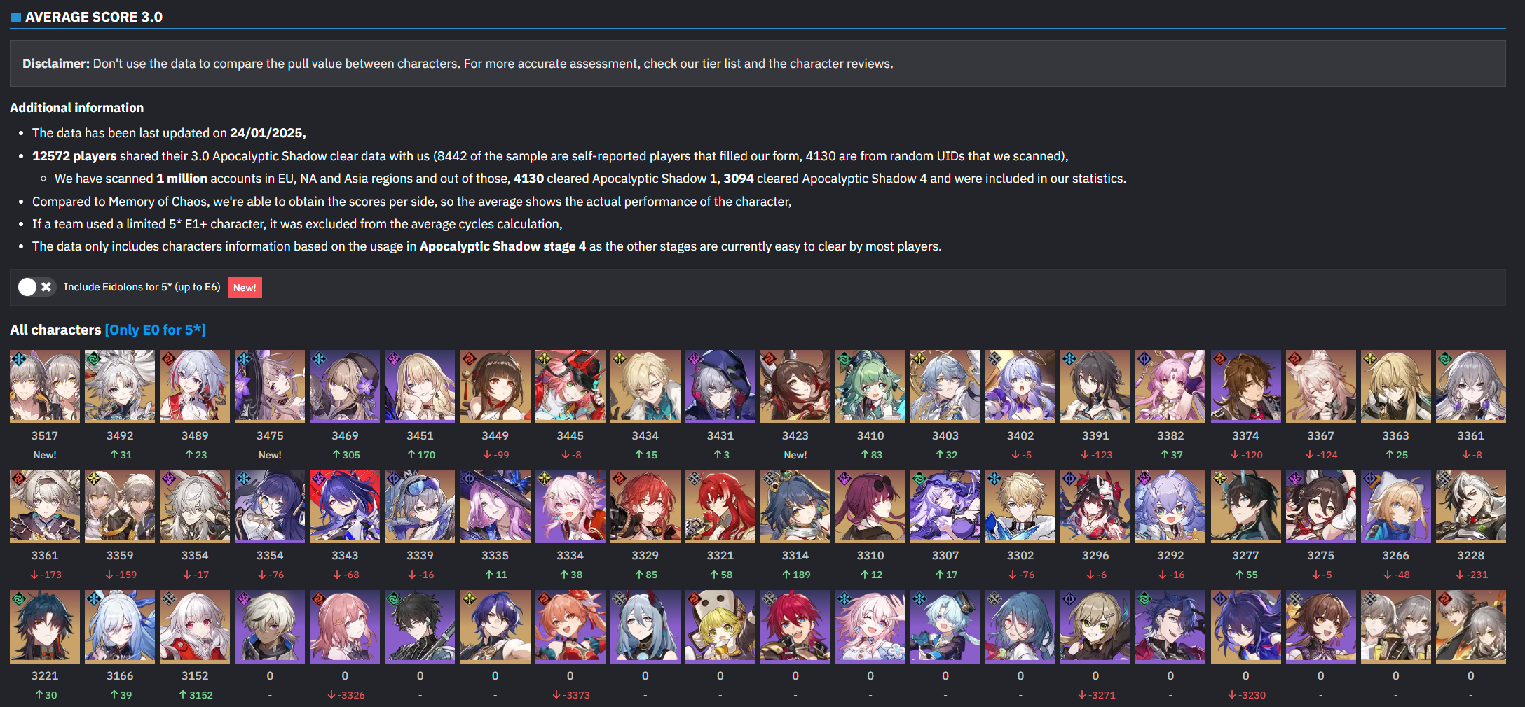Select the pink-haired character scoring 3382
This screenshot has height=707, width=1525.
1170,386
